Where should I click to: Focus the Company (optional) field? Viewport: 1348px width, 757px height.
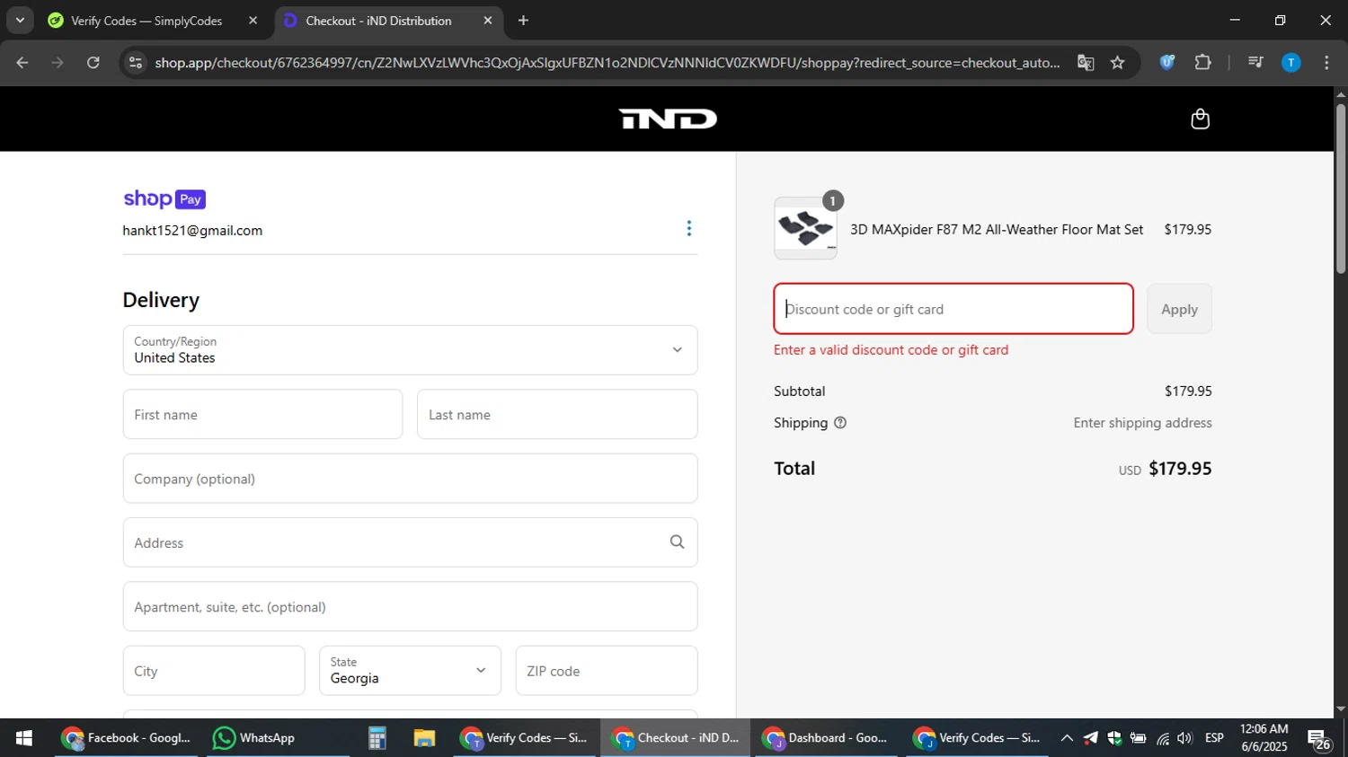pyautogui.click(x=410, y=479)
